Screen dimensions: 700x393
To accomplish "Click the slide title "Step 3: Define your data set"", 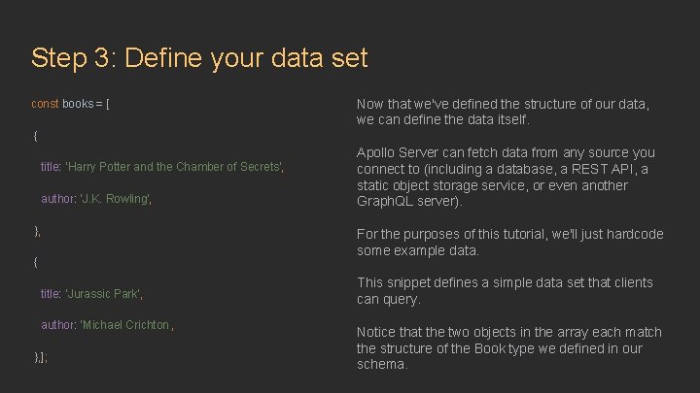I will tap(199, 57).
